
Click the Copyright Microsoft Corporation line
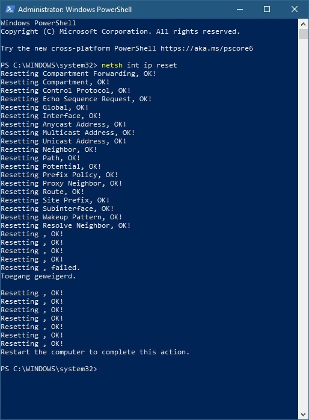tap(120, 31)
